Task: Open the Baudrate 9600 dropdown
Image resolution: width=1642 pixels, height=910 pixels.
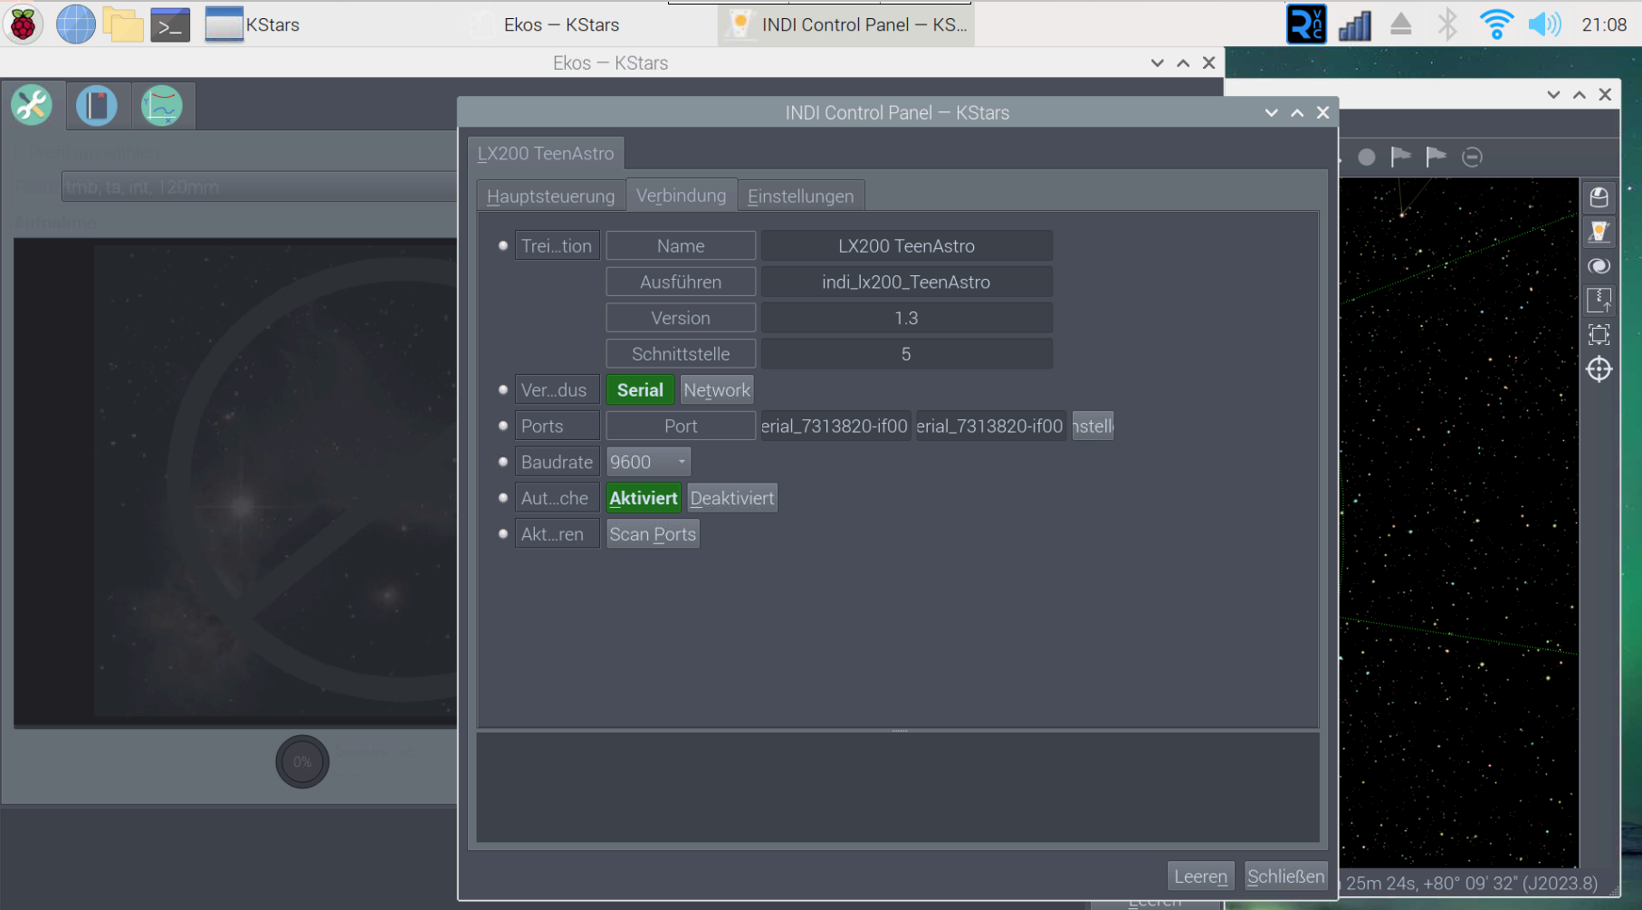Action: (648, 463)
